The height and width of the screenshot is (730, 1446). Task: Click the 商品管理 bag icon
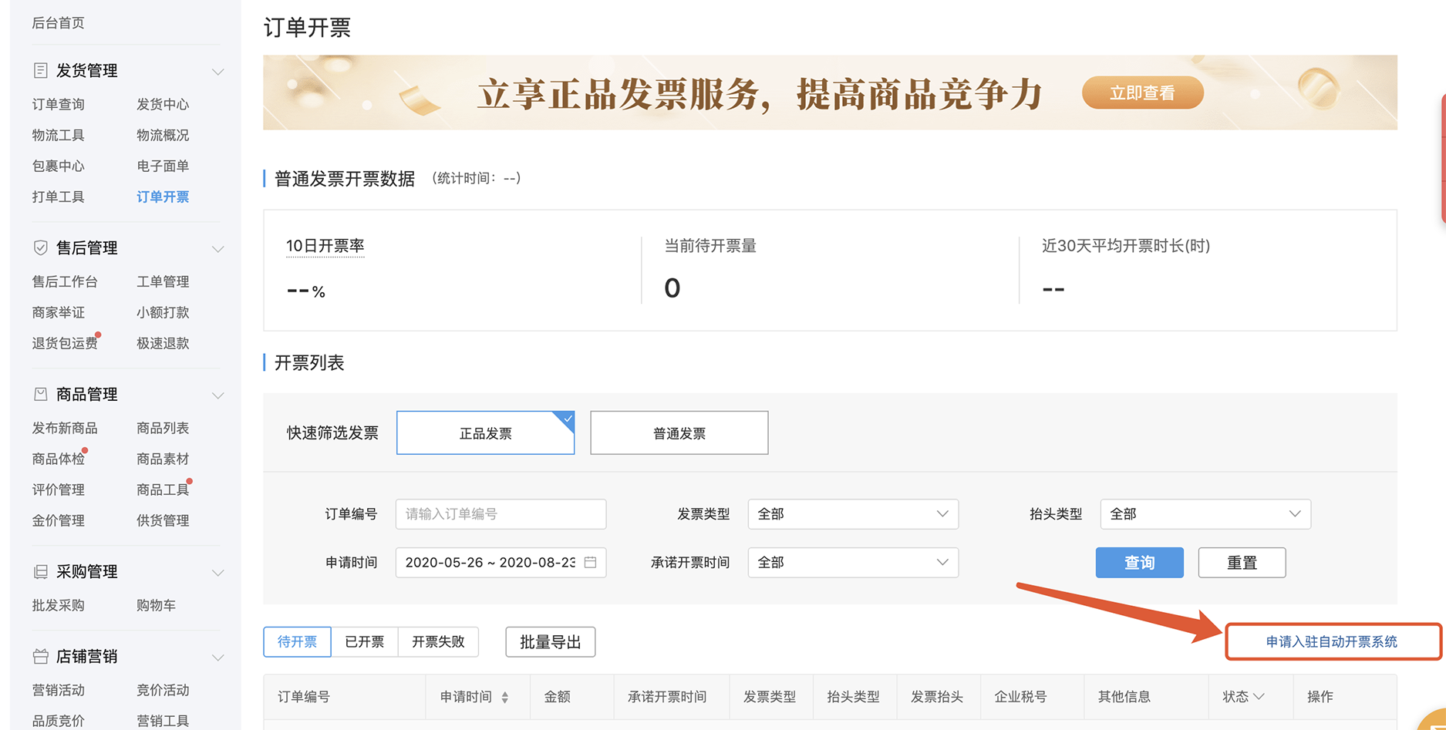pyautogui.click(x=41, y=395)
